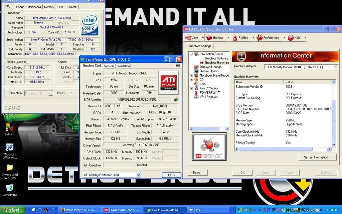This screenshot has height=214, width=342.
Task: Click the System Information... button
Action: click(x=317, y=157)
